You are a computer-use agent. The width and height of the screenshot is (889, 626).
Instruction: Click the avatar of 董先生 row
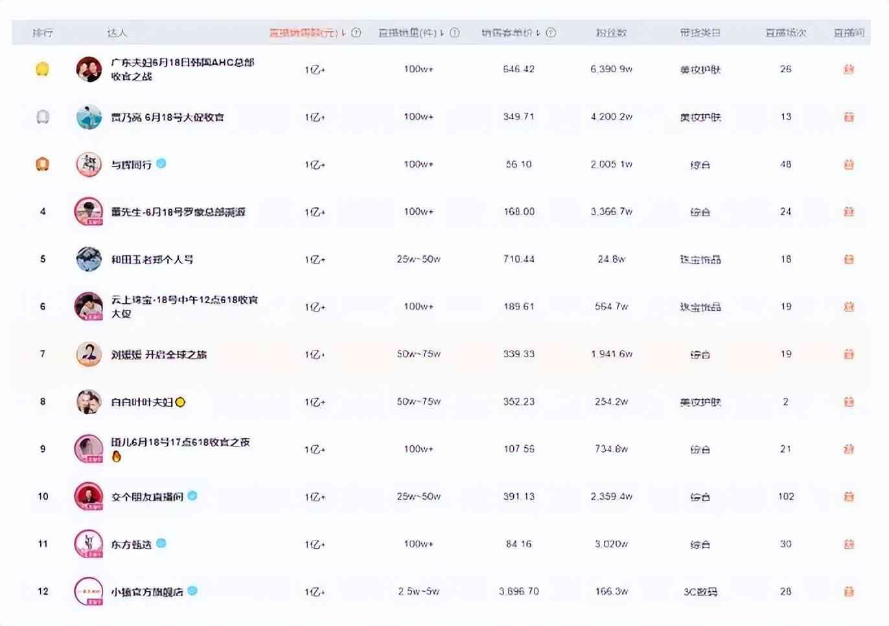(x=89, y=212)
